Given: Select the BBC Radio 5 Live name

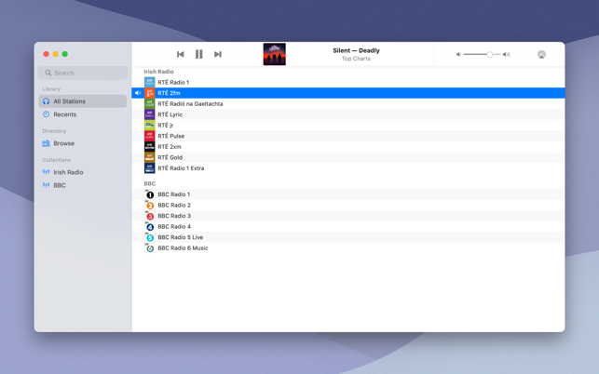Looking at the screenshot, I should [181, 237].
